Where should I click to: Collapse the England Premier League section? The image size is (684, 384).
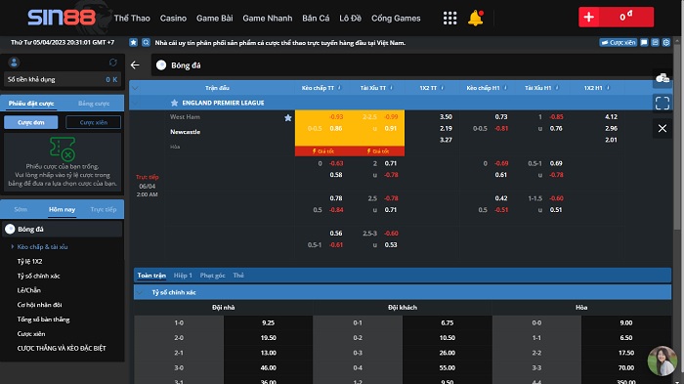[135, 103]
